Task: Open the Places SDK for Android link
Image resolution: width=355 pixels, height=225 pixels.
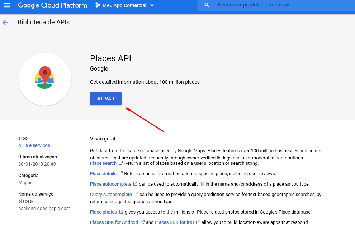Action: pyautogui.click(x=114, y=222)
